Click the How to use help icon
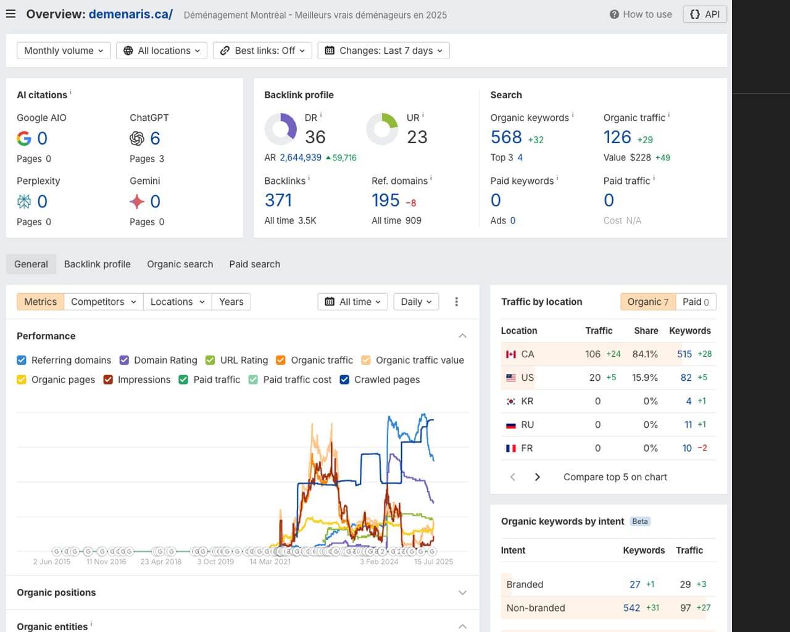 click(x=614, y=14)
